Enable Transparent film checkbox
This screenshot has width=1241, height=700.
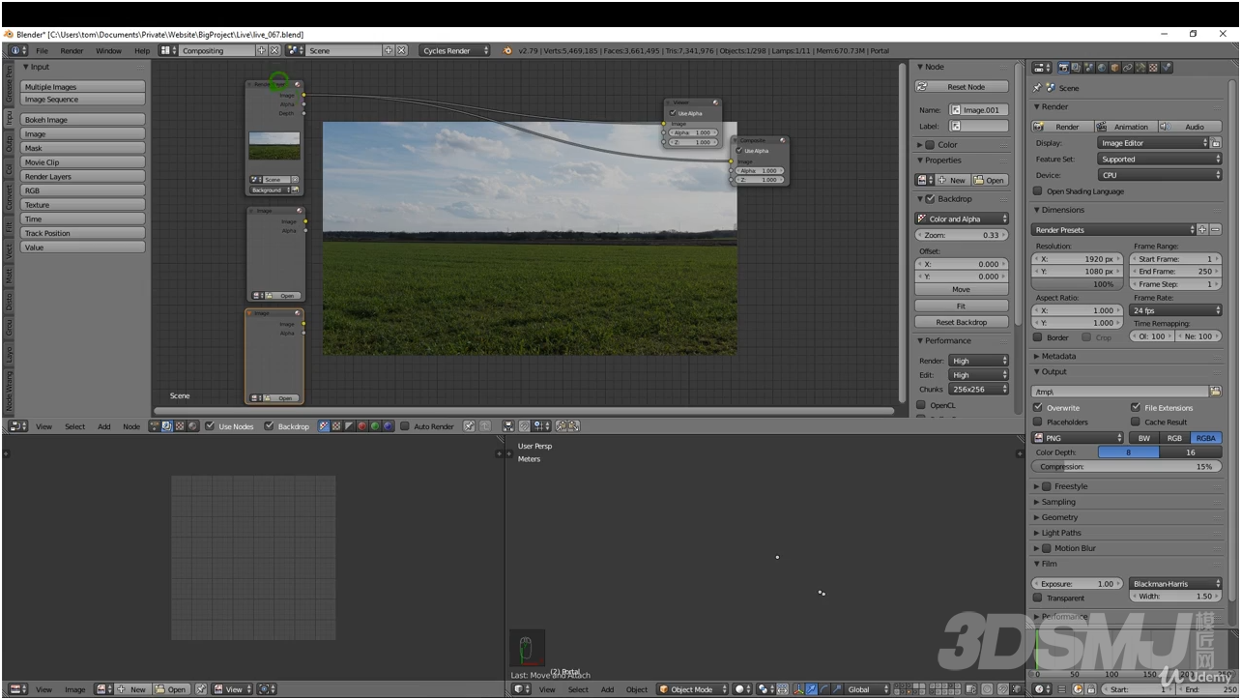[x=1038, y=598]
